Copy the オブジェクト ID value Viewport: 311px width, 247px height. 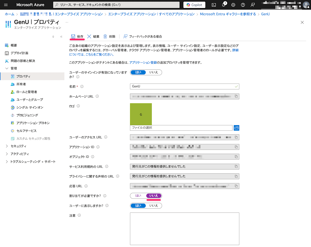click(236, 157)
